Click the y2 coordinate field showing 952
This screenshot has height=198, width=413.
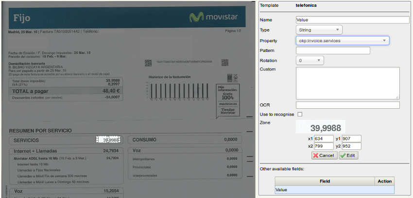pyautogui.click(x=351, y=146)
